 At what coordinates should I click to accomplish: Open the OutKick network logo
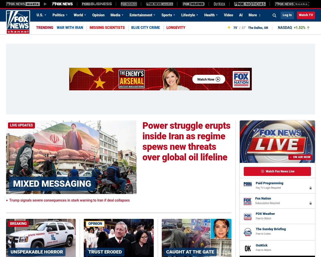[219, 4]
